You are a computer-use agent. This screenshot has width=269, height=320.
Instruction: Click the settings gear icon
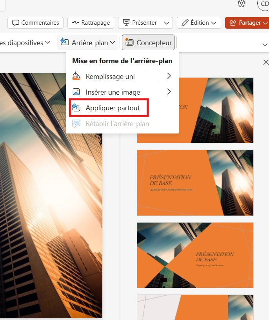pyautogui.click(x=242, y=4)
